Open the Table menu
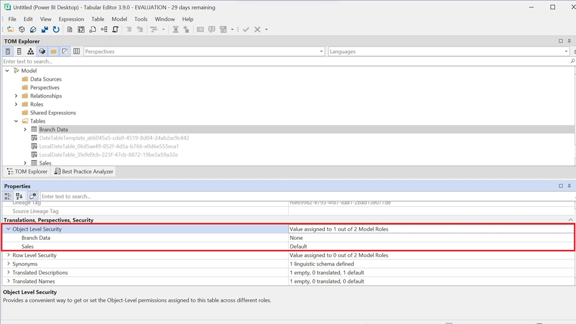Image resolution: width=576 pixels, height=324 pixels. click(98, 19)
